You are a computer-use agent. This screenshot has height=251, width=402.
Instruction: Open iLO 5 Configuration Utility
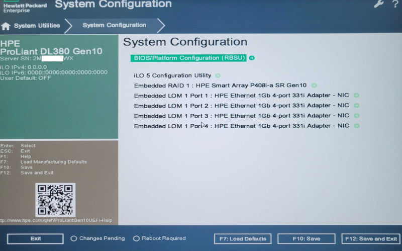172,76
